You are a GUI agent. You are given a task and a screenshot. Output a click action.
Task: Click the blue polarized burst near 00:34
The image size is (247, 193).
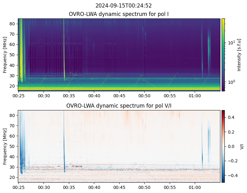pyautogui.click(x=64, y=142)
